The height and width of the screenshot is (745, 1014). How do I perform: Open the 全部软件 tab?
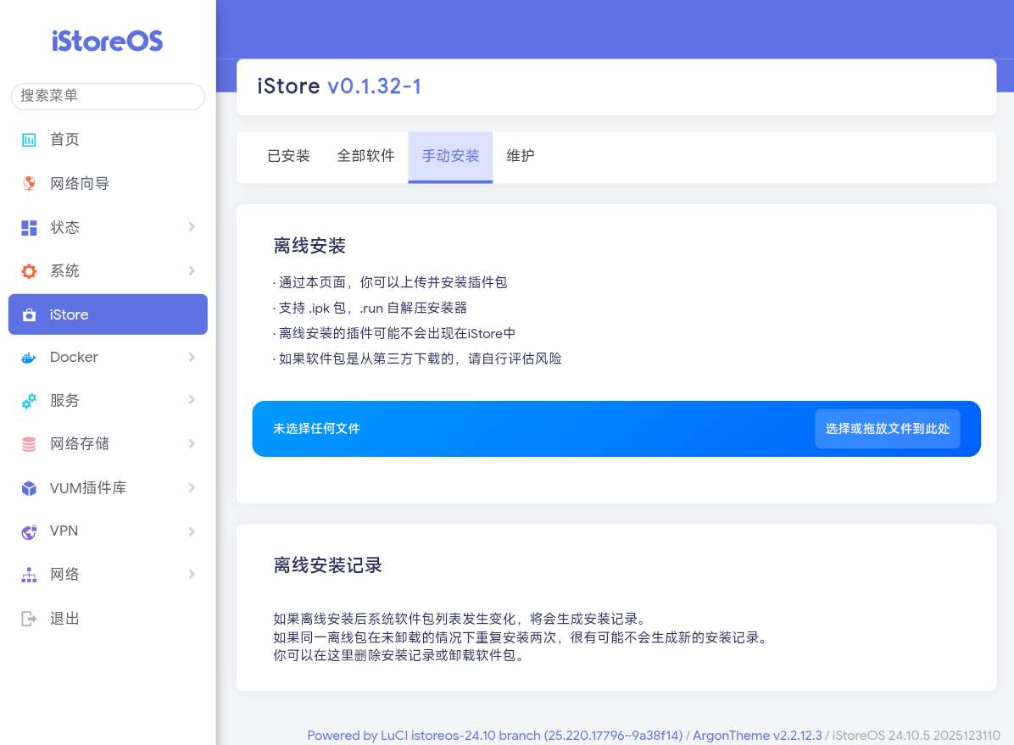point(365,157)
